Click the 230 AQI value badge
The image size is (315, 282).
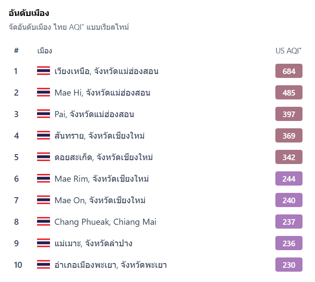[x=289, y=265]
